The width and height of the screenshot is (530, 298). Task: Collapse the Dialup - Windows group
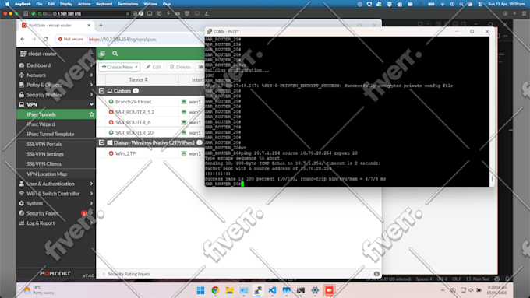click(101, 142)
